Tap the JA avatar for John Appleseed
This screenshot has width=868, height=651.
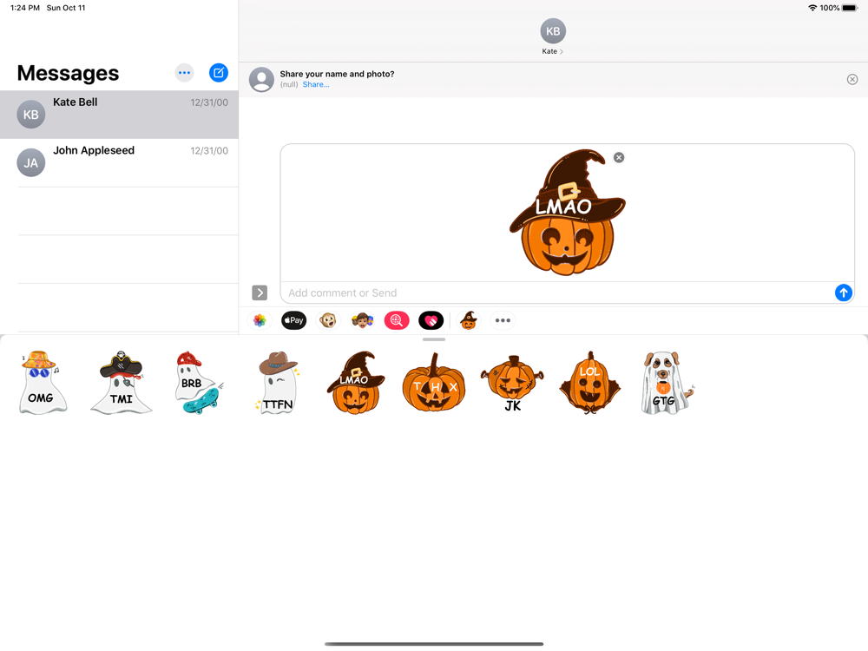coord(31,163)
